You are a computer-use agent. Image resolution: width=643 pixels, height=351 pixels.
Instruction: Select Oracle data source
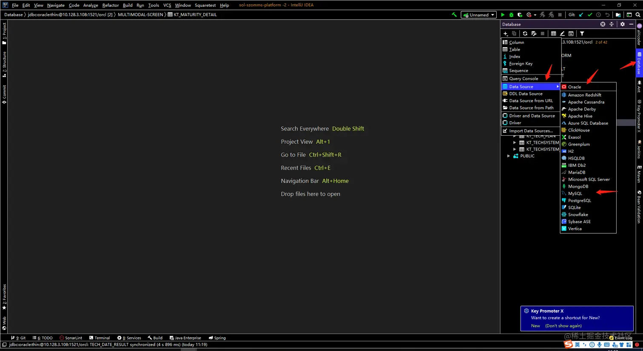[588, 87]
